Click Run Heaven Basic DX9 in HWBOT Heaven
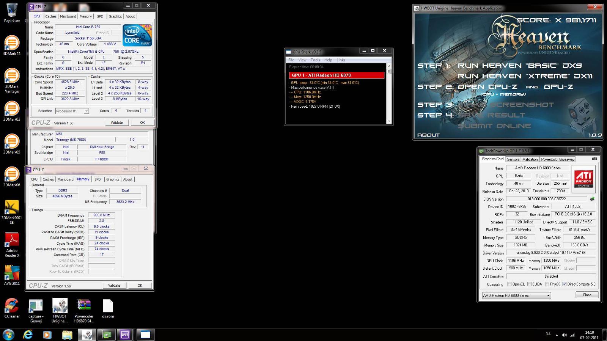This screenshot has height=341, width=607. pos(520,66)
